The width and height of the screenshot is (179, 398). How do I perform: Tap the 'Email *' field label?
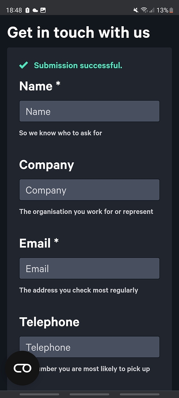tap(39, 243)
